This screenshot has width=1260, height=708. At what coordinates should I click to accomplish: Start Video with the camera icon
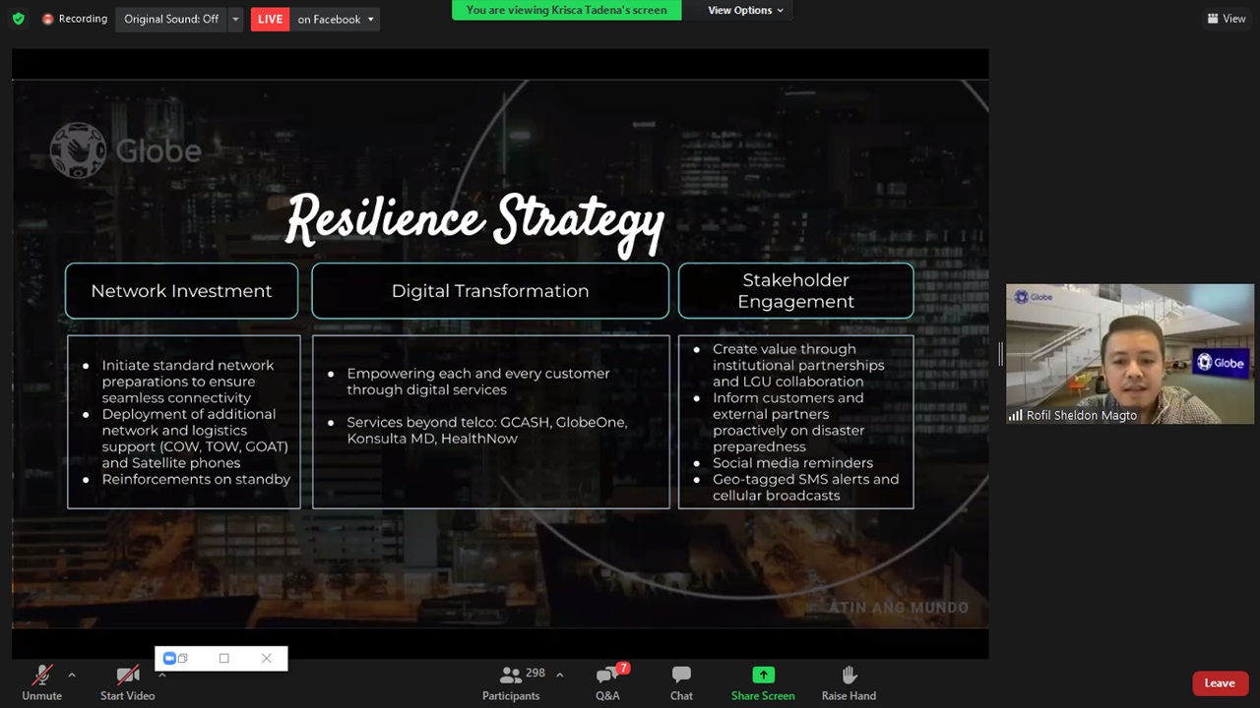(127, 682)
